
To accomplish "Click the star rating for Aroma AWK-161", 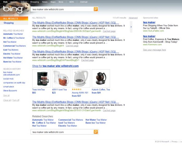I will pos(77,89).
